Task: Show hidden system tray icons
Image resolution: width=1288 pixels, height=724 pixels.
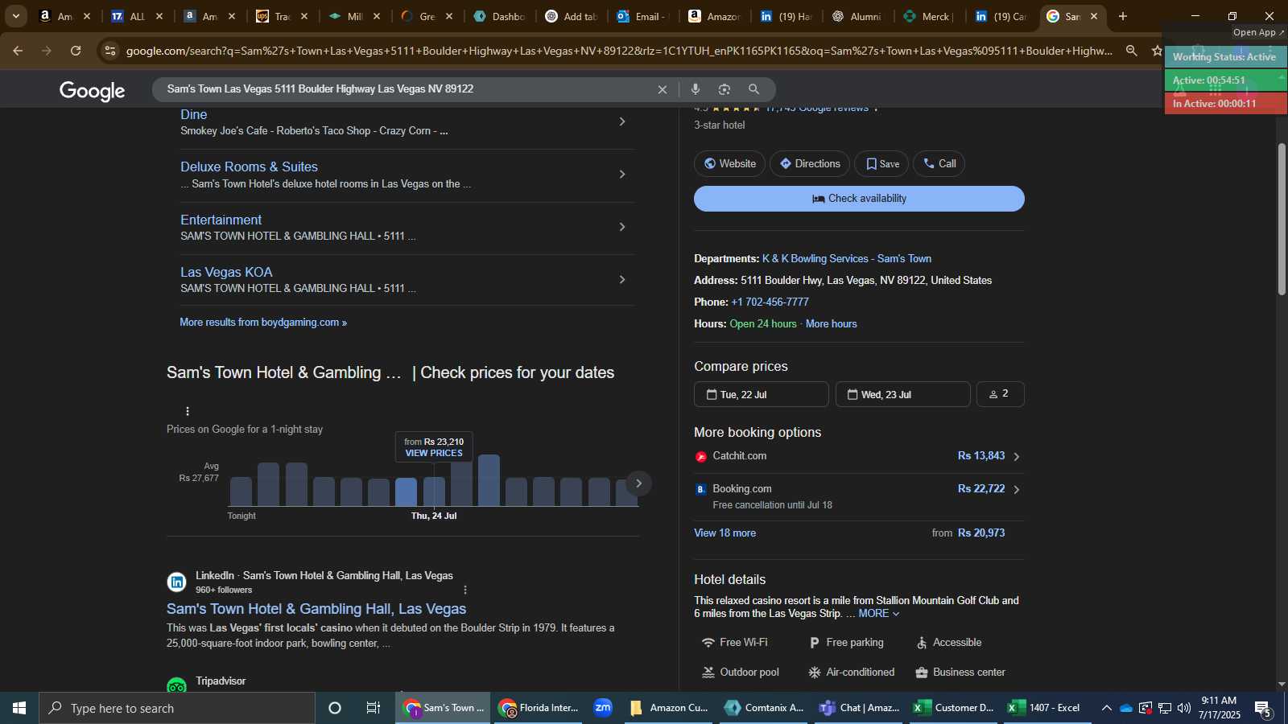Action: coord(1107,708)
